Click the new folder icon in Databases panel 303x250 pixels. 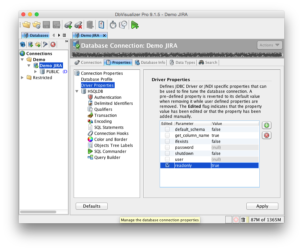tap(38, 44)
